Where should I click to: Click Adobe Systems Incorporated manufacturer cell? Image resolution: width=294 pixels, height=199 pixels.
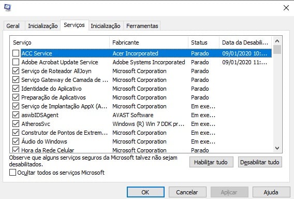pyautogui.click(x=149, y=62)
